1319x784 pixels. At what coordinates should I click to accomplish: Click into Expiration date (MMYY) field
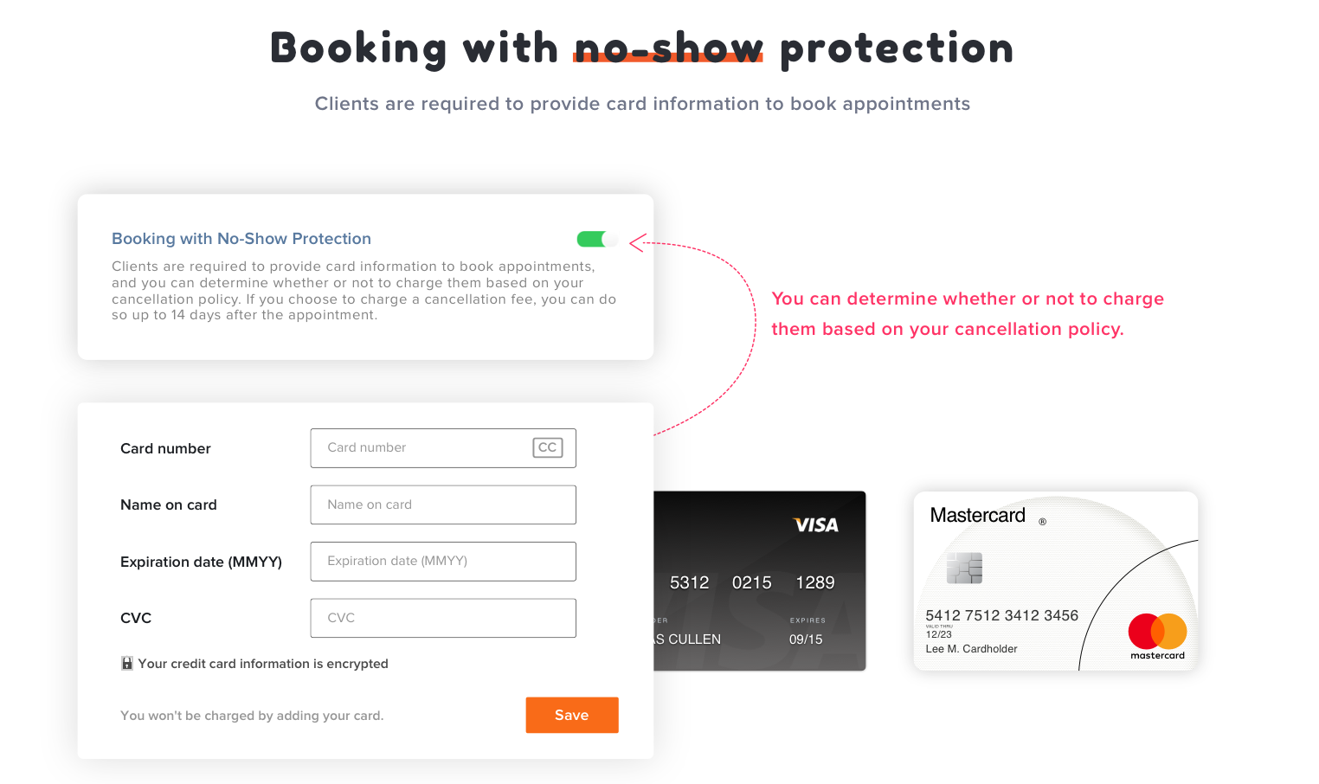point(443,562)
